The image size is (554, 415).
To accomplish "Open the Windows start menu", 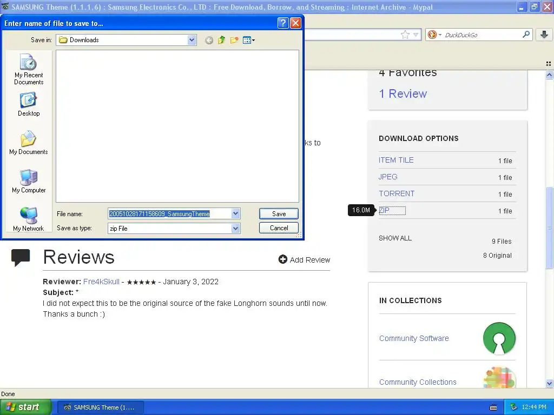I will (25, 407).
